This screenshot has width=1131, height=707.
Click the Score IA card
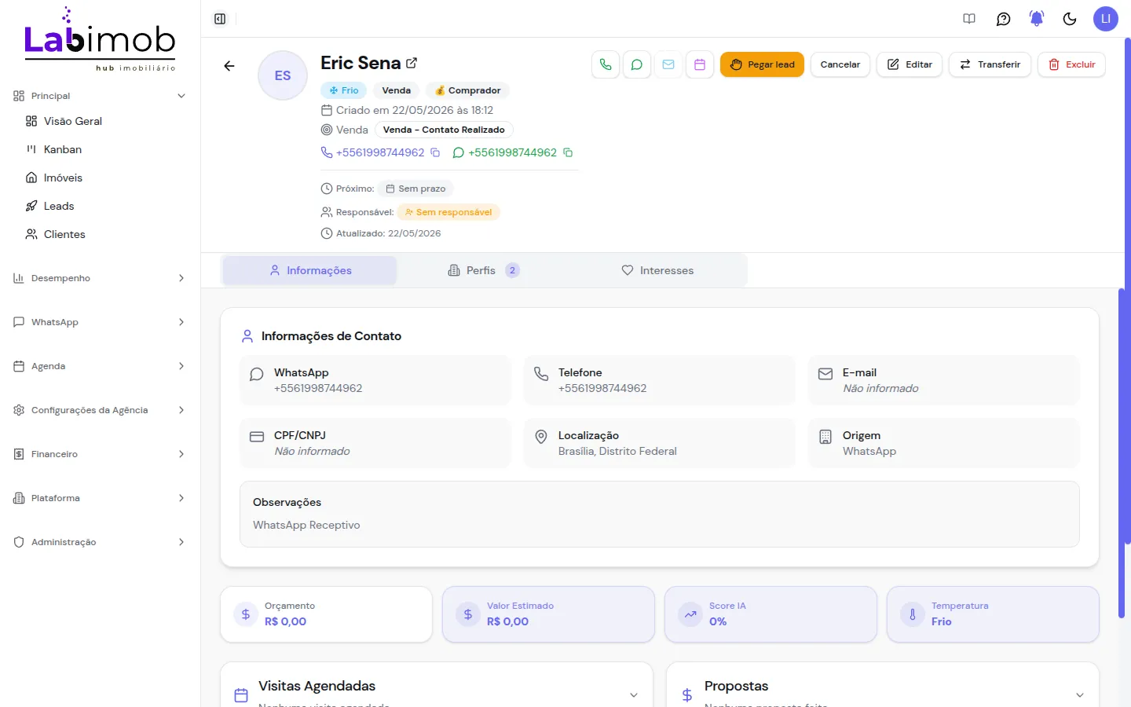tap(770, 614)
